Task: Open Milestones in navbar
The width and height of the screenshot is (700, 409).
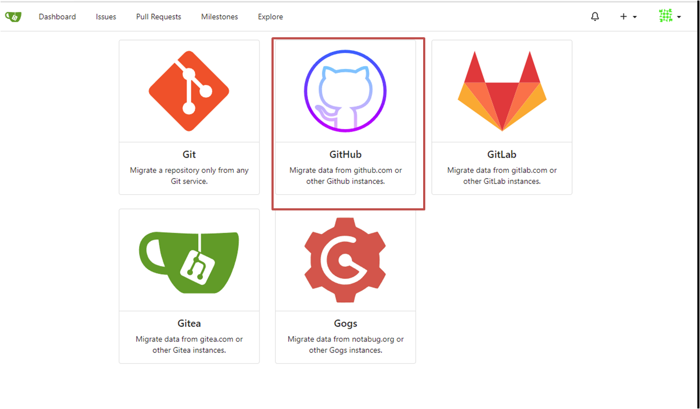Action: (220, 17)
